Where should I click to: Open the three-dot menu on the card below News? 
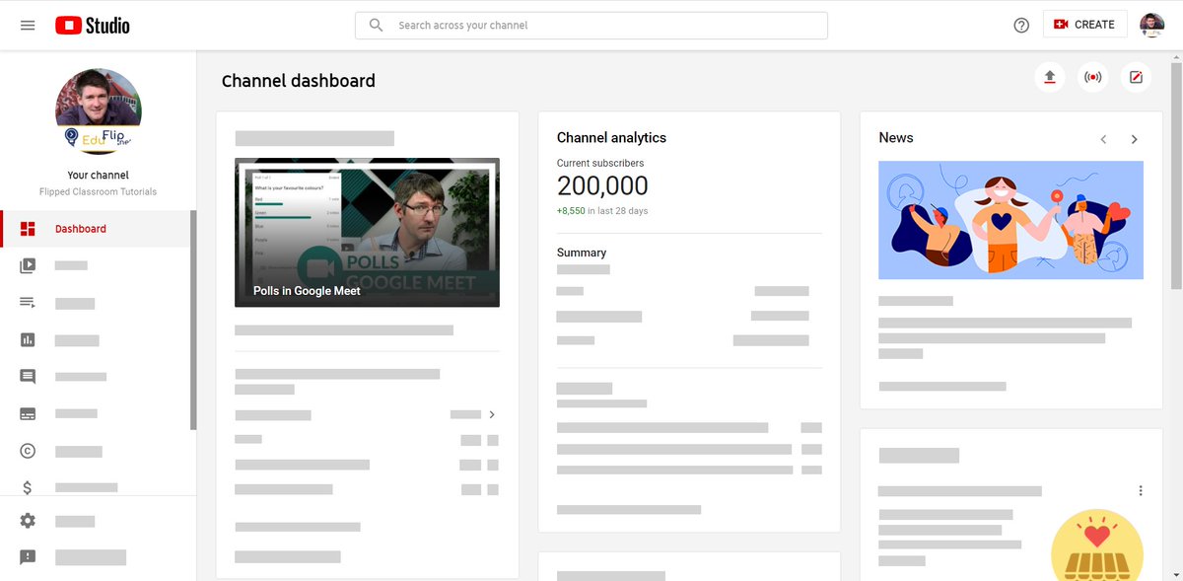click(1141, 490)
